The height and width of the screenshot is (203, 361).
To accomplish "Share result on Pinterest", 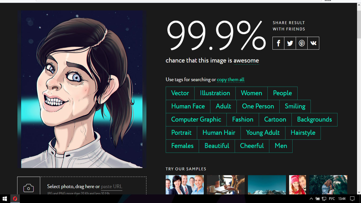I will (302, 43).
